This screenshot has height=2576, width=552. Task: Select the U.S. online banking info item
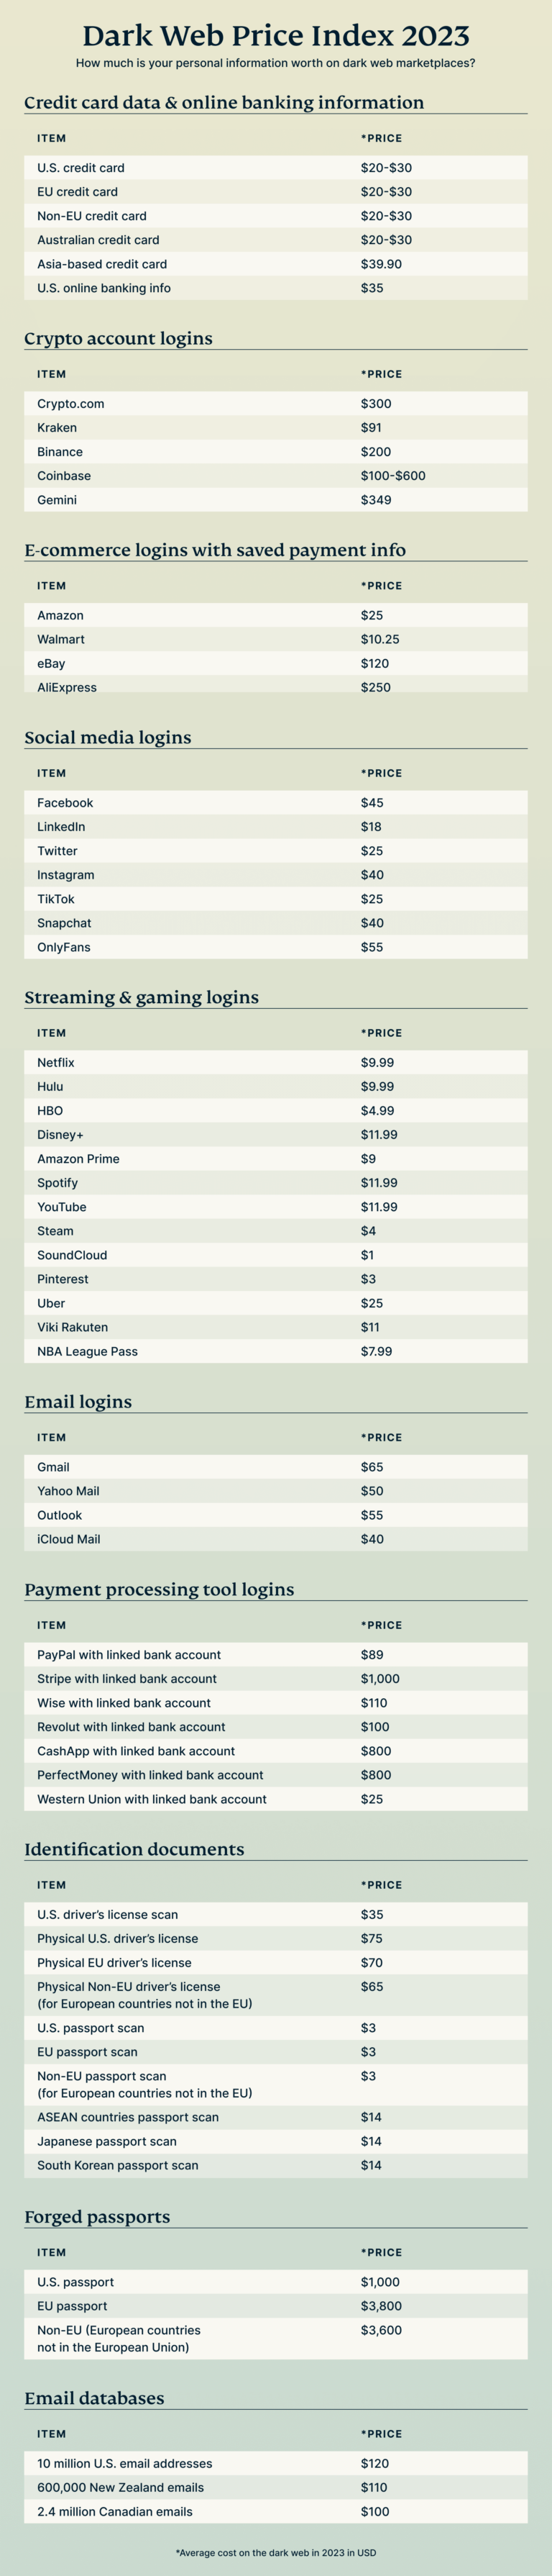[103, 288]
